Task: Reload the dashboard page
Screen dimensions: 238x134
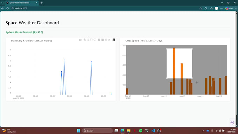Action: tap(7, 8)
